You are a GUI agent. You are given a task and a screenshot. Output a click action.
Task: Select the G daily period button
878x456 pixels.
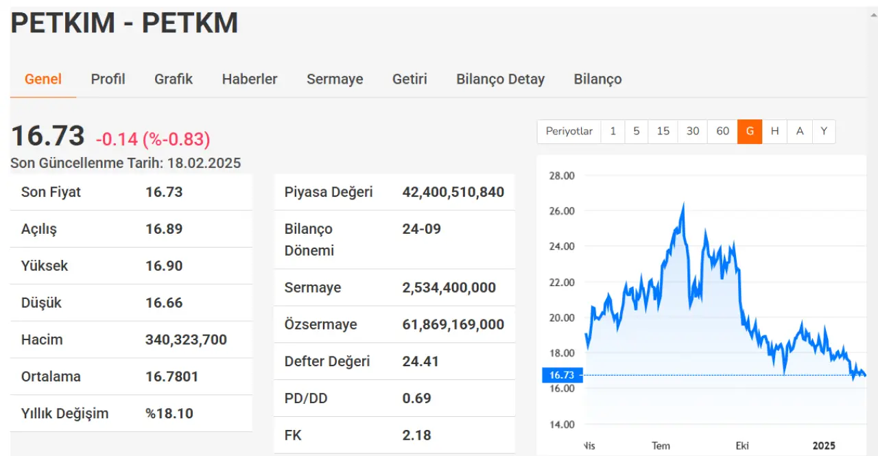(x=750, y=131)
